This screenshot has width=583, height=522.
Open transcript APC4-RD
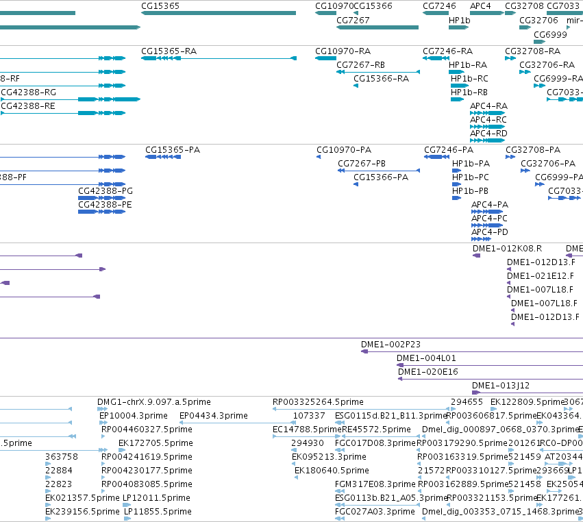[488, 133]
